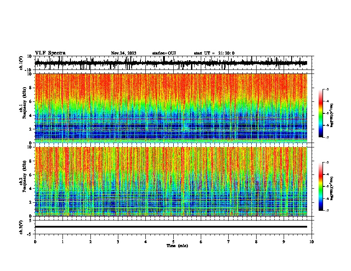Click the "7" tick on the time axis
Image resolution: width=351 pixels, height=271 pixels.
(x=229, y=242)
